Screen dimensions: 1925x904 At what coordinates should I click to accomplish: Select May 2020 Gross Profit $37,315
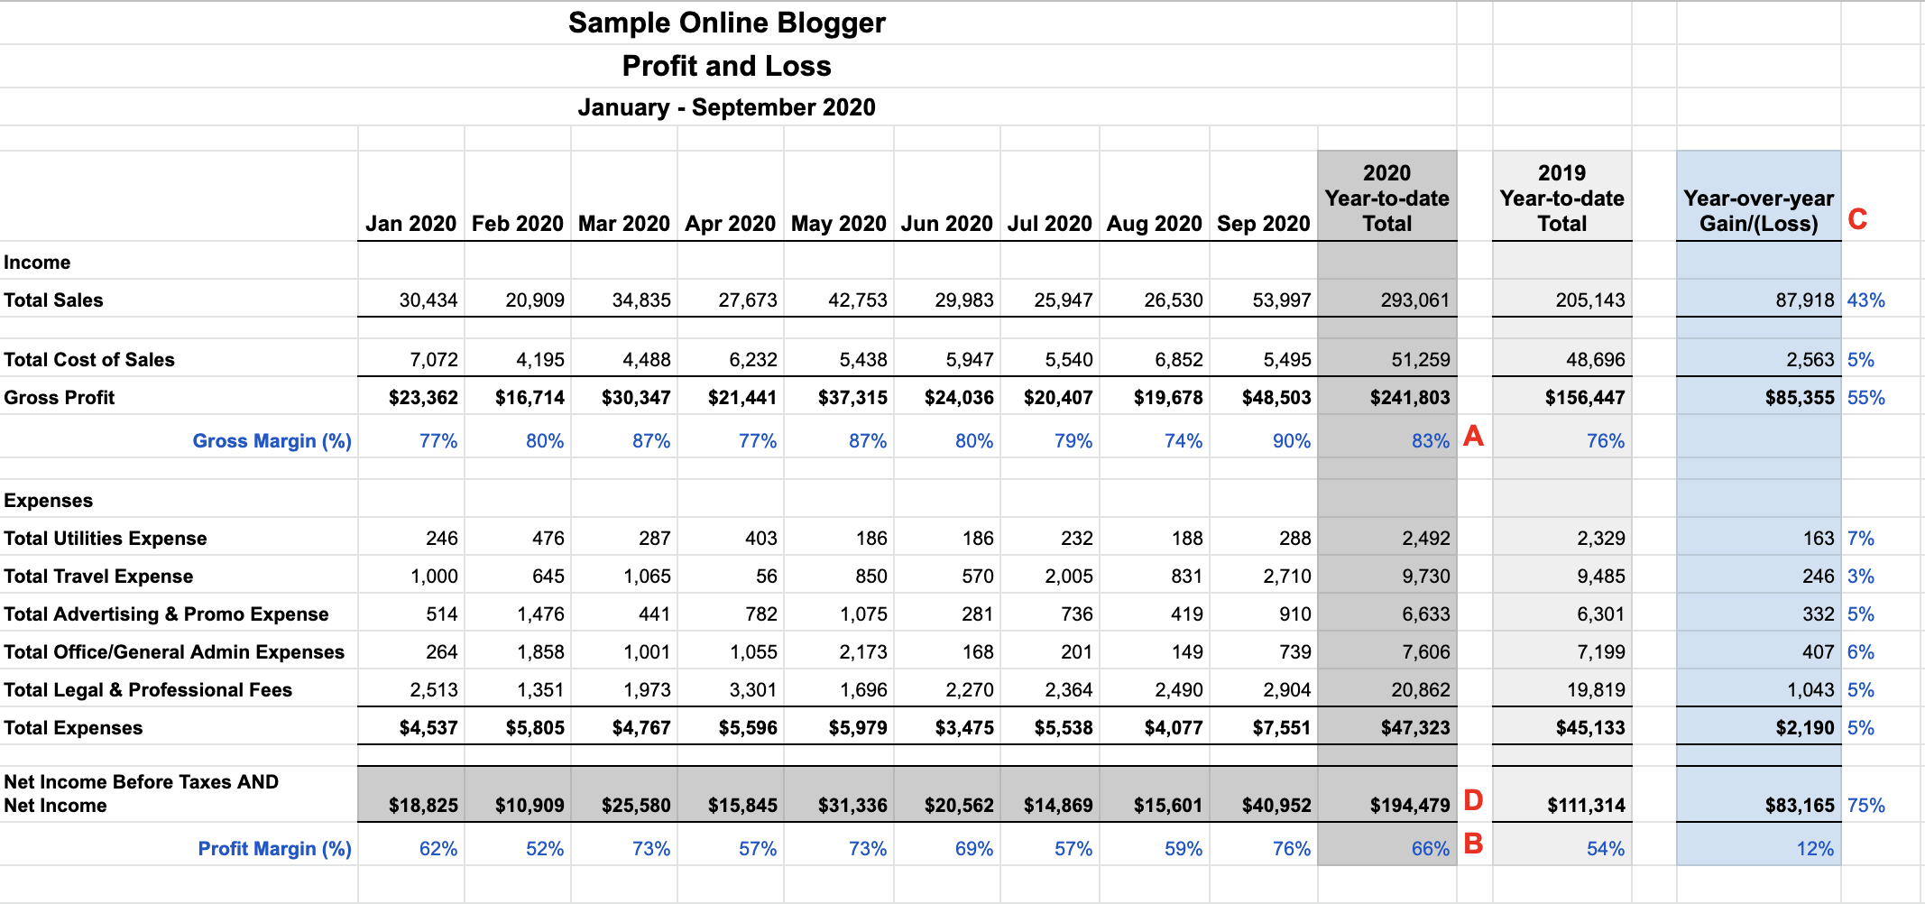[x=852, y=398]
